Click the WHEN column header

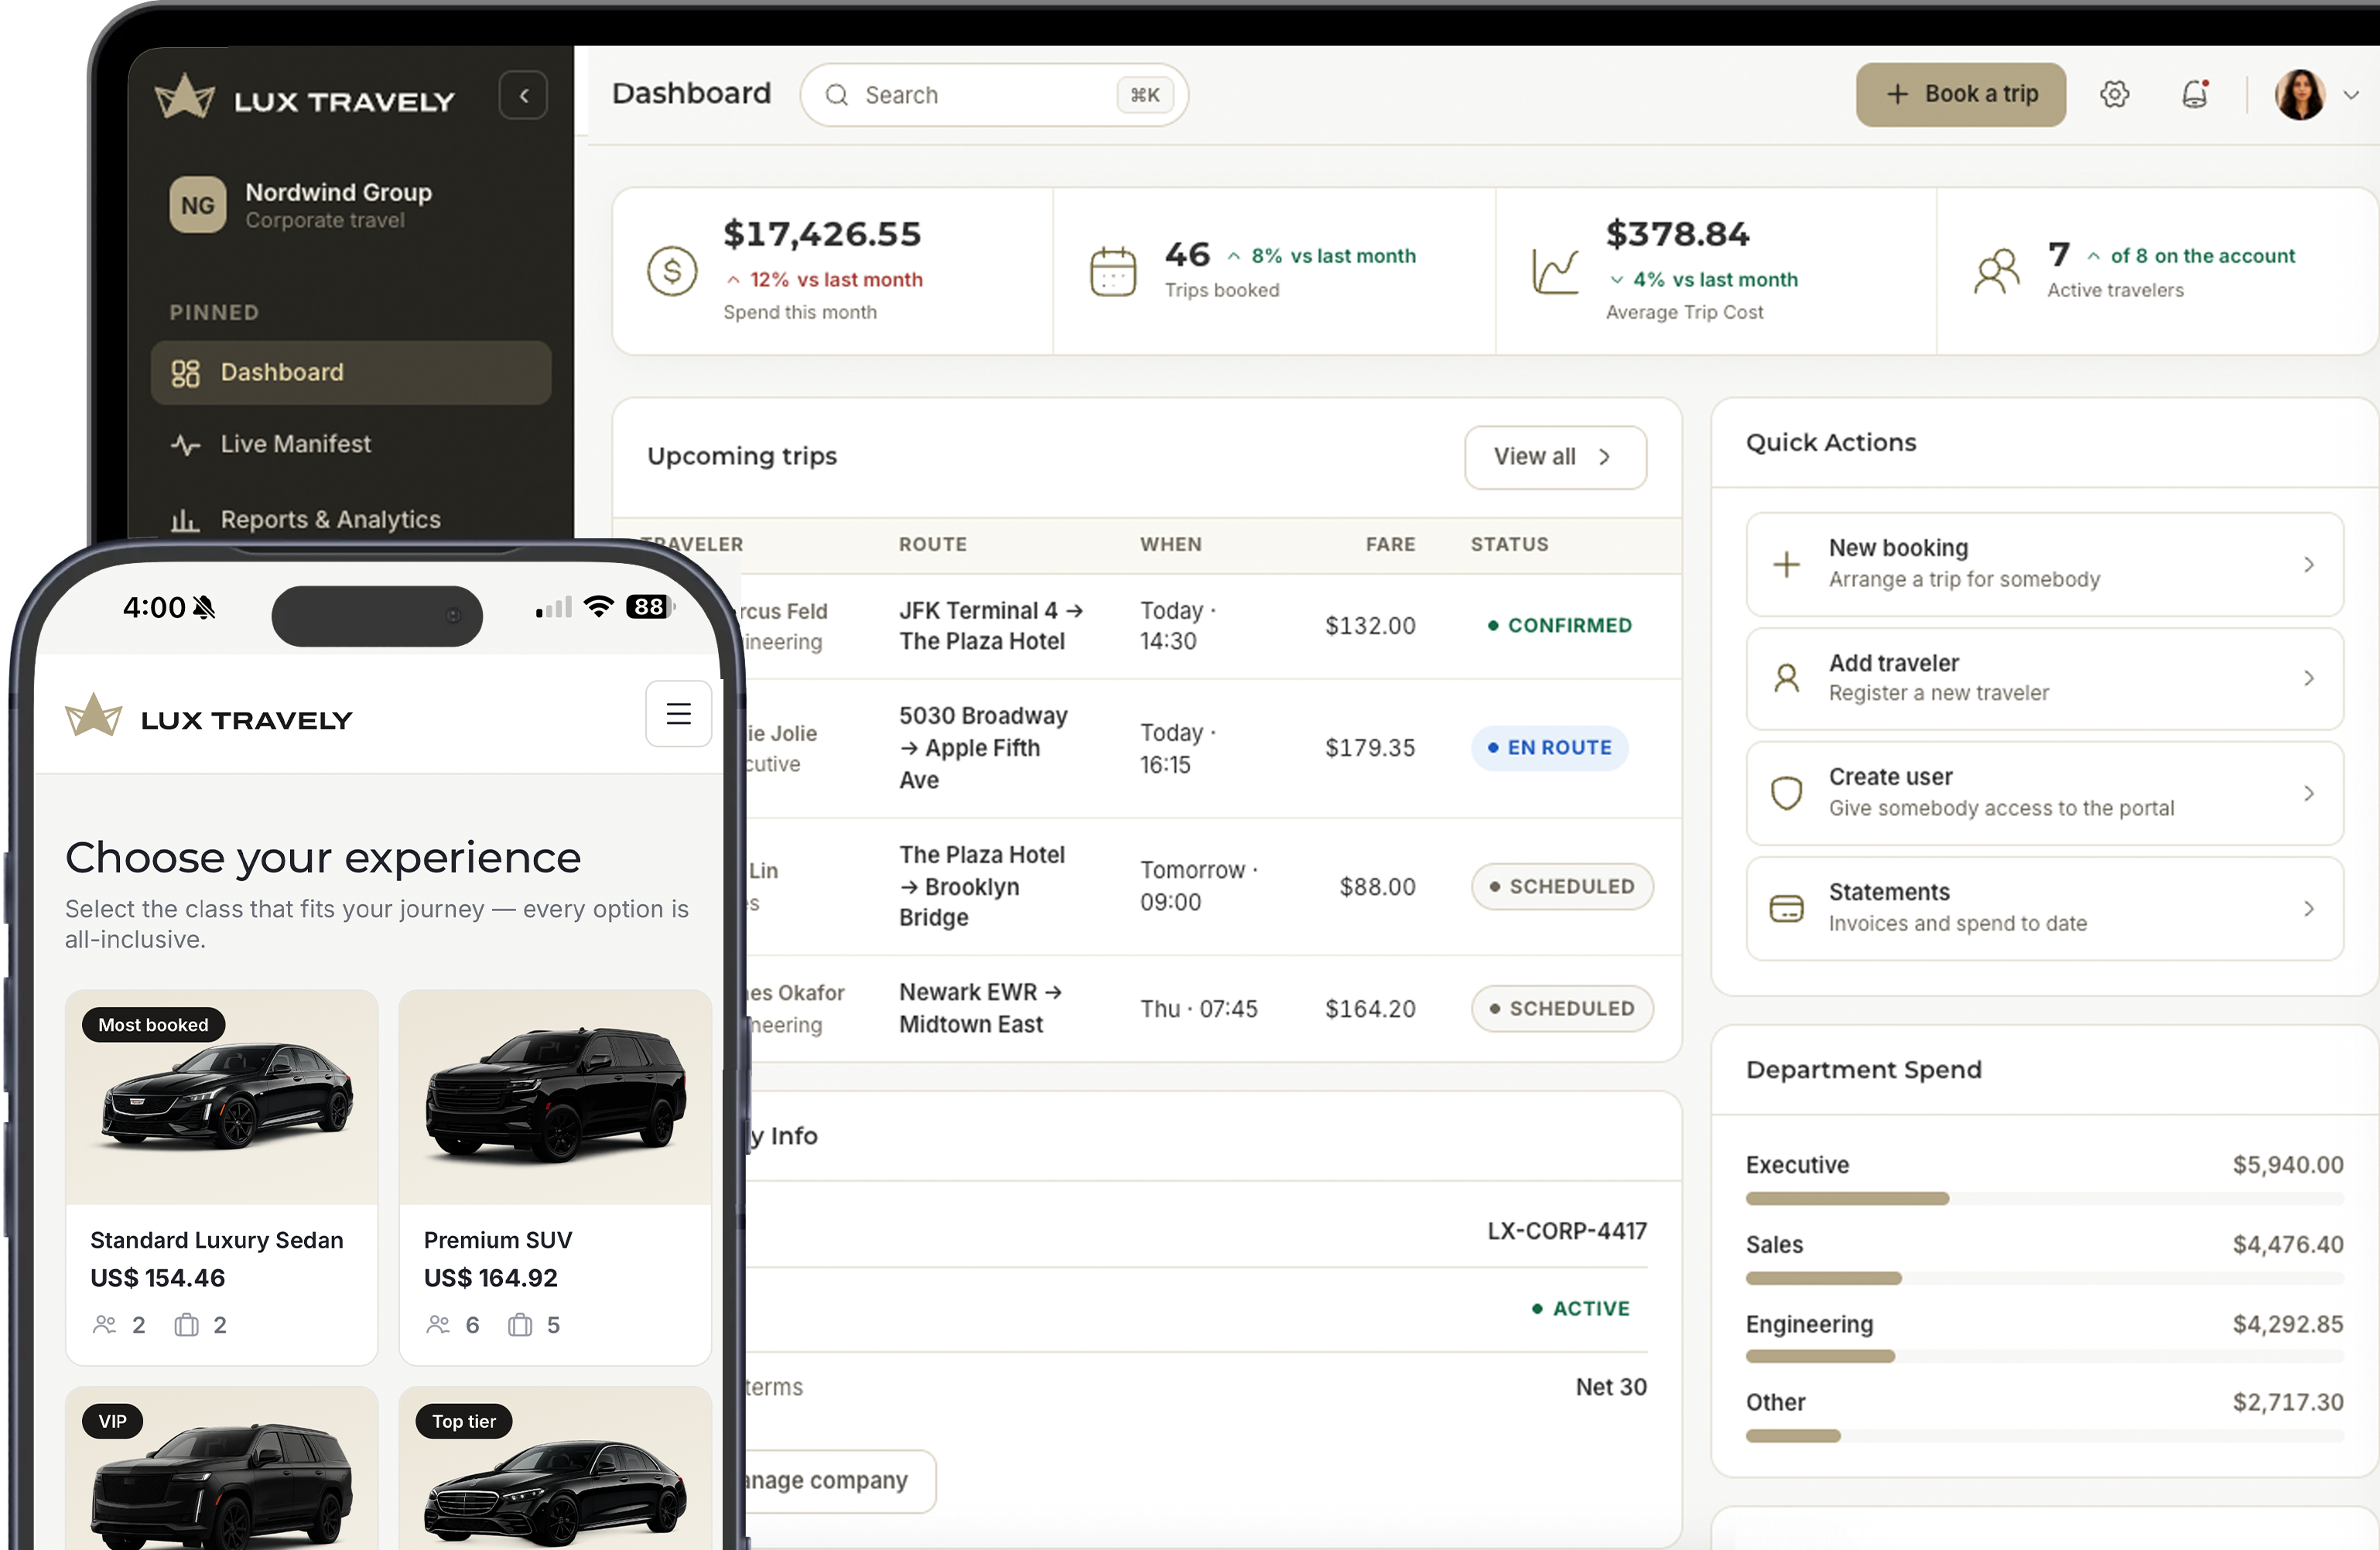(x=1170, y=545)
